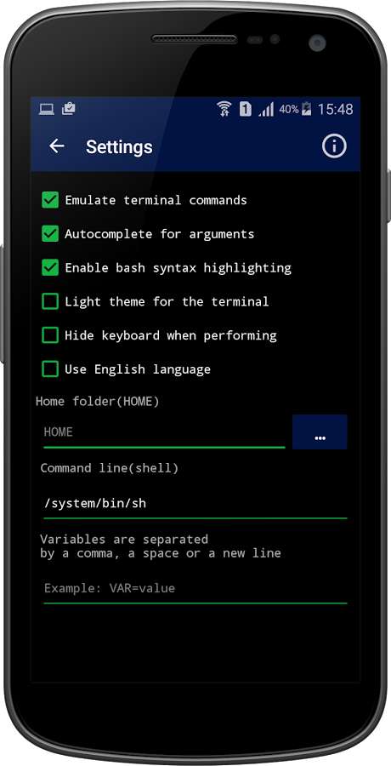Check Hide keyboard when performing
Viewport: 391px width, 766px height.
[50, 335]
